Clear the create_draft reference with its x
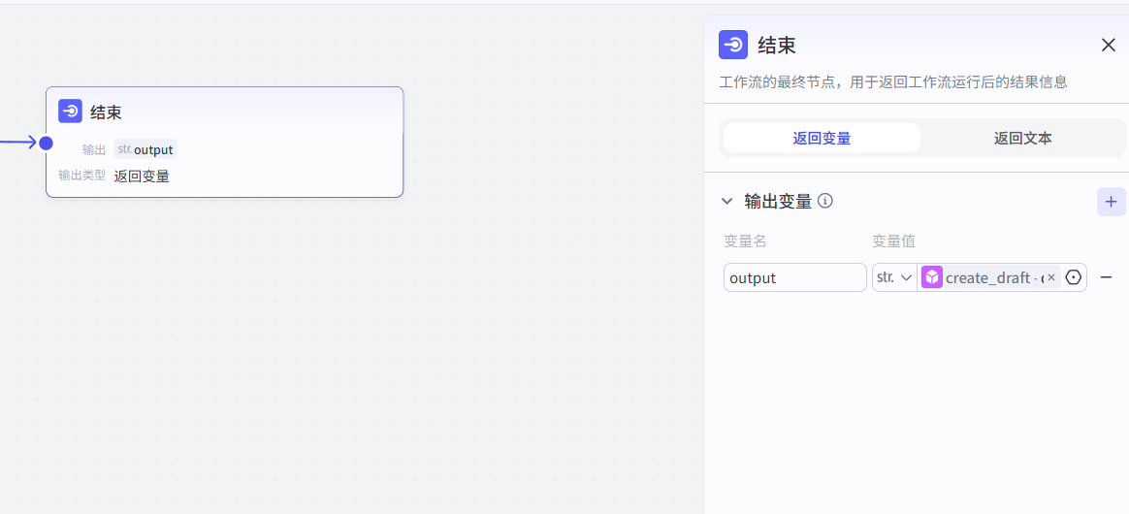This screenshot has width=1129, height=514. (1051, 277)
